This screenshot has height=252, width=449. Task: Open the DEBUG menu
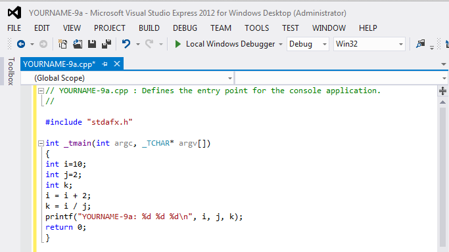tap(185, 28)
